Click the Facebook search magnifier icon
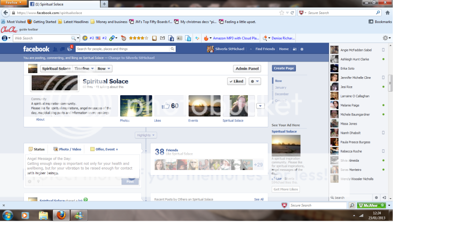 click(172, 49)
